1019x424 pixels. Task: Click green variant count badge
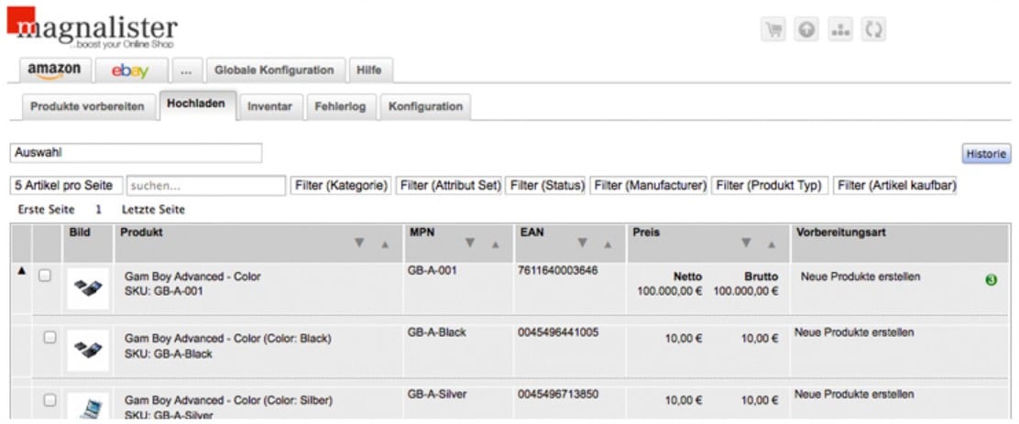(x=992, y=280)
